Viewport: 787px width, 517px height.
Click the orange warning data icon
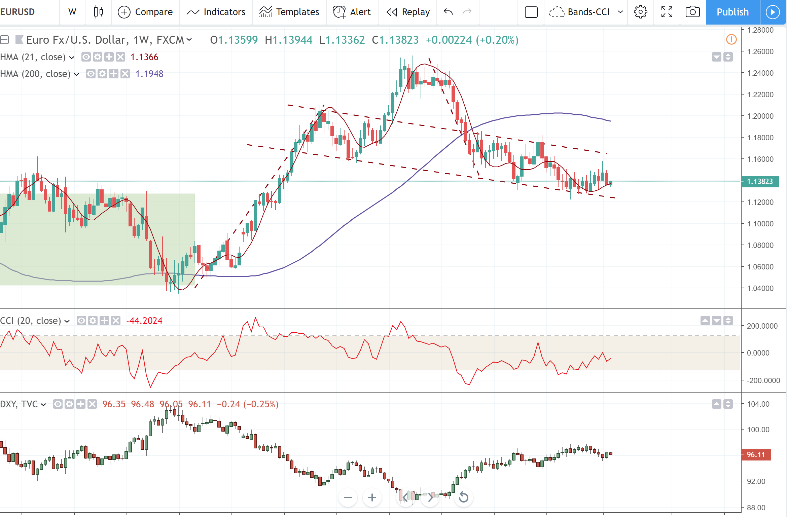point(731,40)
